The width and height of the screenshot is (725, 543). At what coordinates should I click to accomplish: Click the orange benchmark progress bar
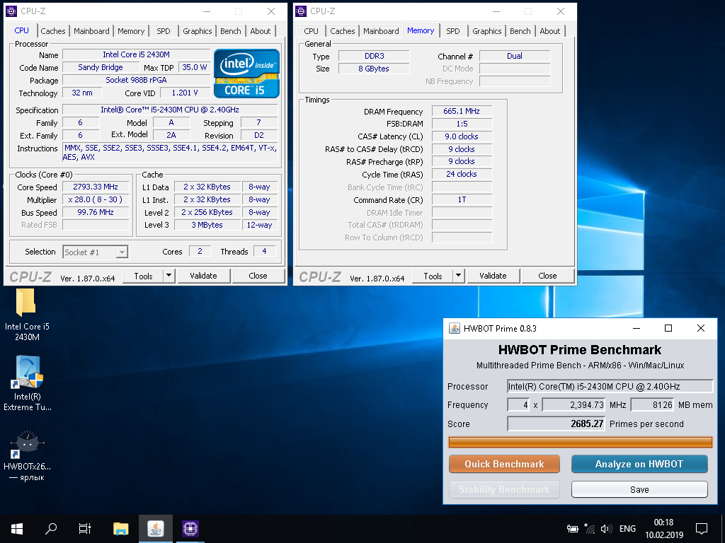coord(581,443)
